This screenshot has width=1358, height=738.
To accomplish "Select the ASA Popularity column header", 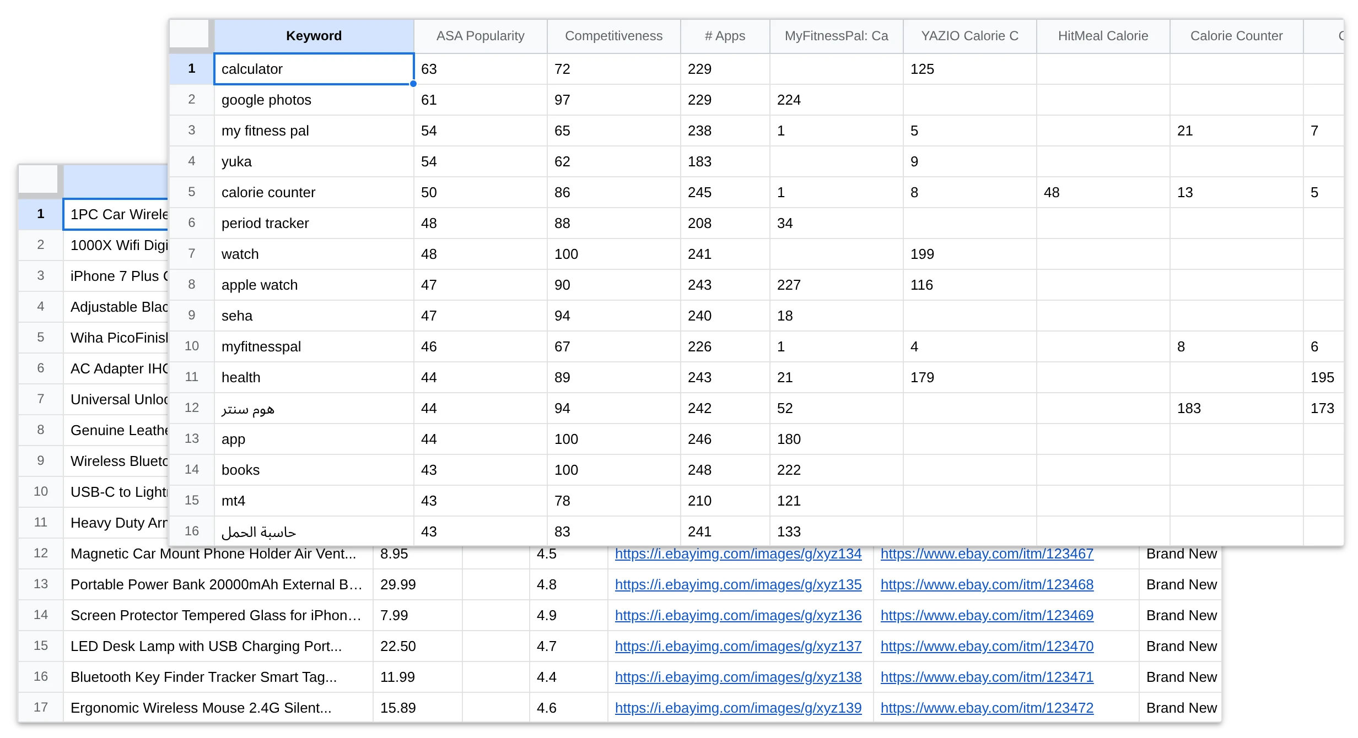I will 481,36.
